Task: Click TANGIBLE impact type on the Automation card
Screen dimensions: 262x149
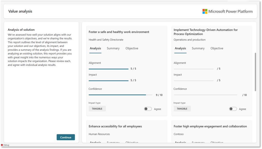Action: [182, 109]
